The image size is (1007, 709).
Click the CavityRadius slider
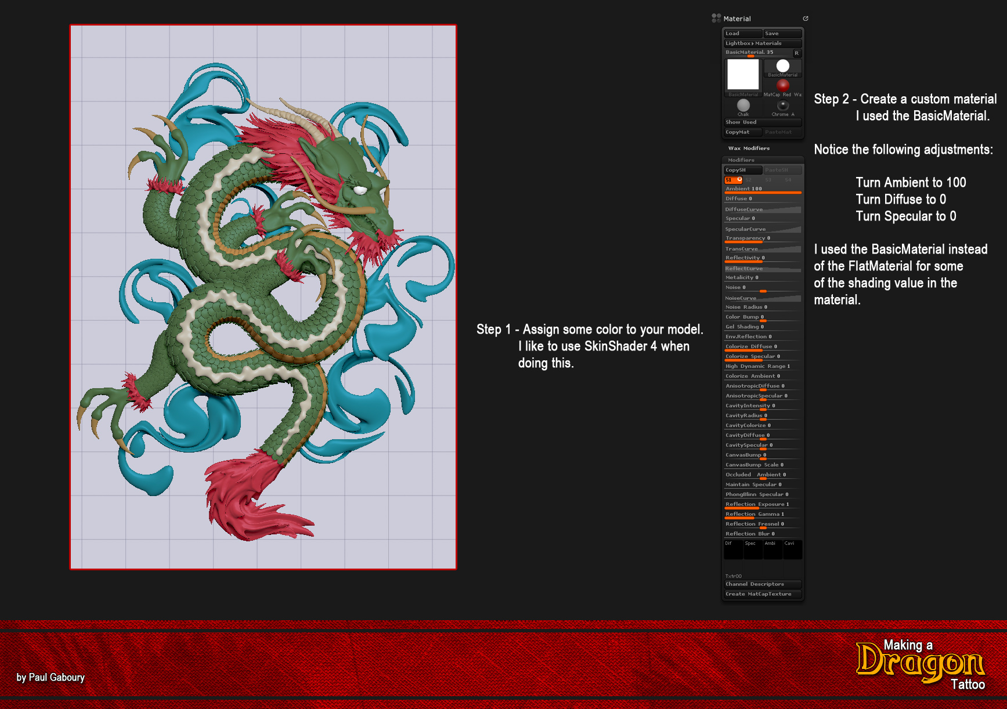763,416
